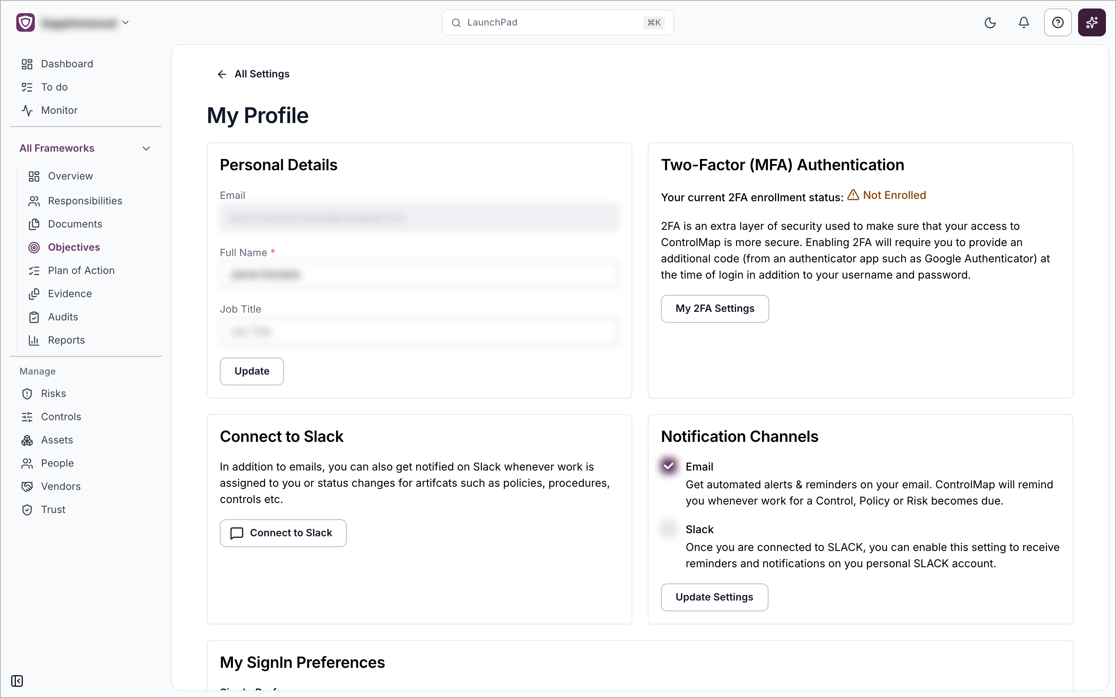Click the Job Title input field
The width and height of the screenshot is (1116, 698).
[419, 332]
